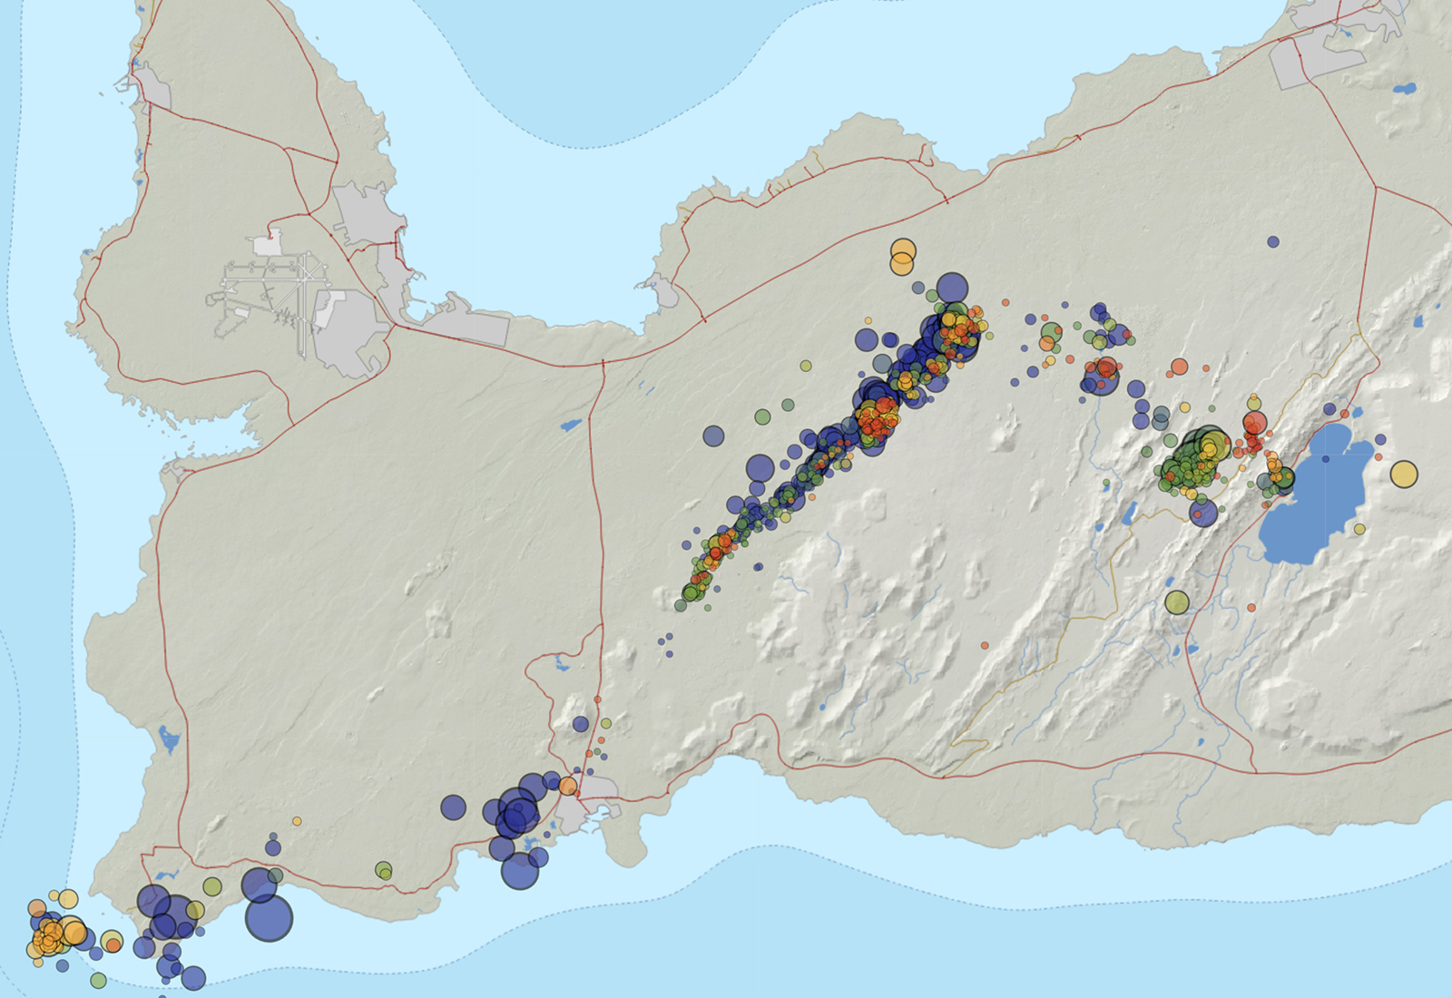Click the small yellow circle southeast of the large lake
1452x998 pixels.
[1359, 529]
